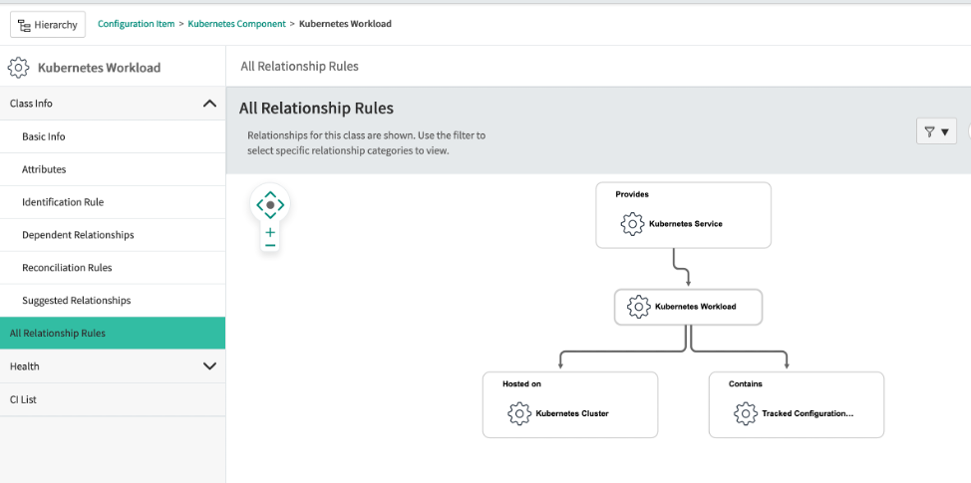The width and height of the screenshot is (971, 483).
Task: Select Identification Rule item
Action: point(113,202)
